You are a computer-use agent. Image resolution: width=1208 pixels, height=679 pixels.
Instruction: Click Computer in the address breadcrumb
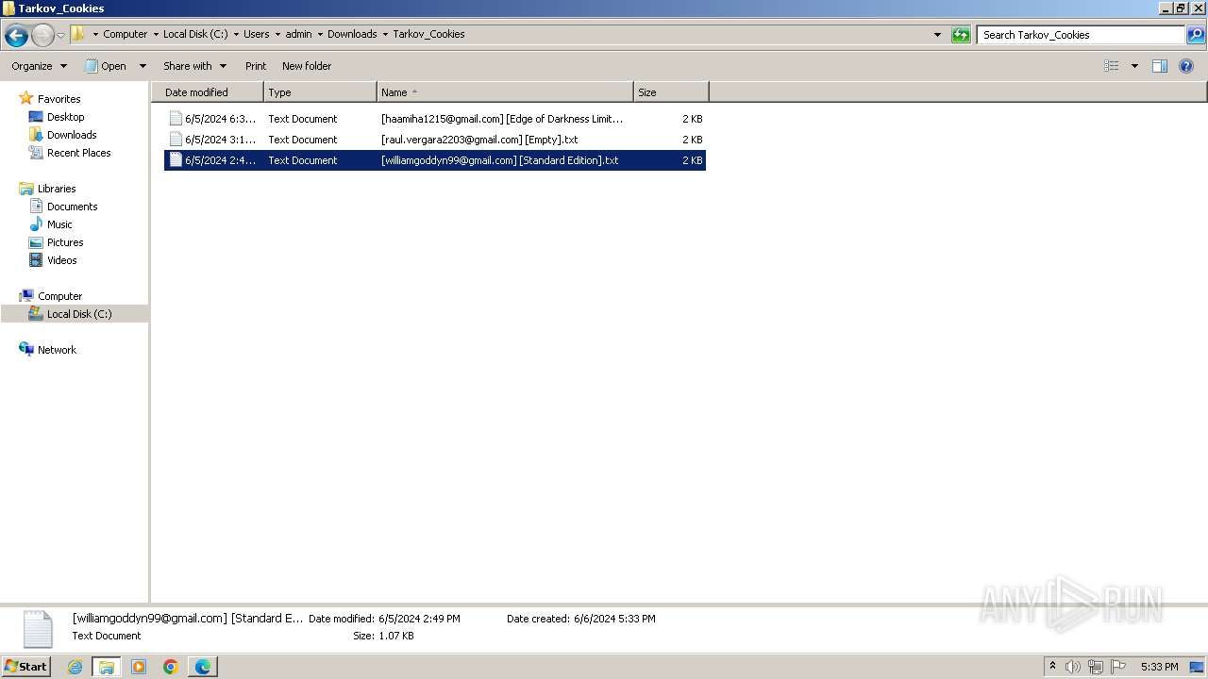tap(125, 34)
